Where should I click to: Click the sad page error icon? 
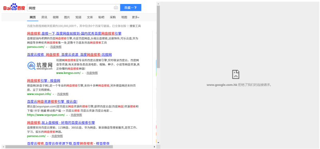pyautogui.click(x=236, y=74)
